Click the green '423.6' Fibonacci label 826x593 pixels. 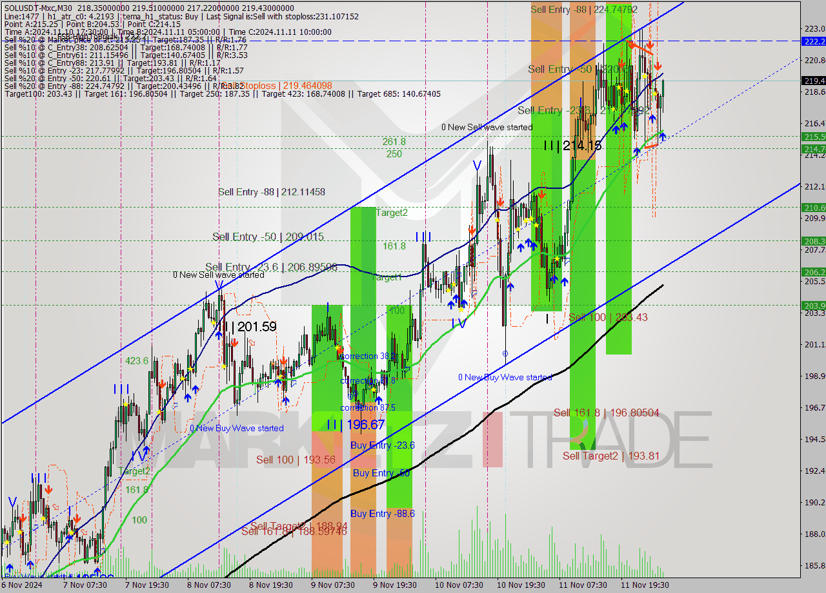pos(137,361)
